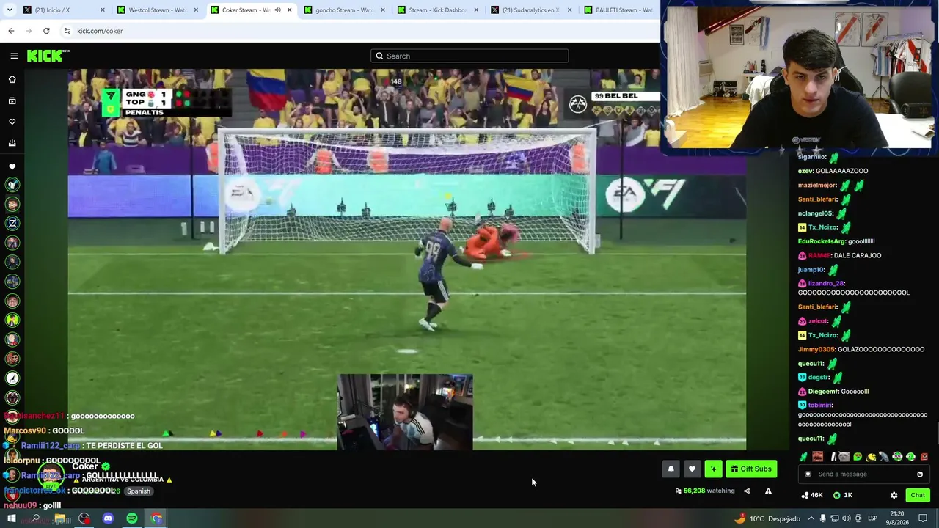Open Chrome from the taskbar
The width and height of the screenshot is (939, 528).
tap(156, 519)
